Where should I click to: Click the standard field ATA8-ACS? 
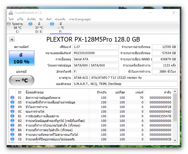[125, 78]
